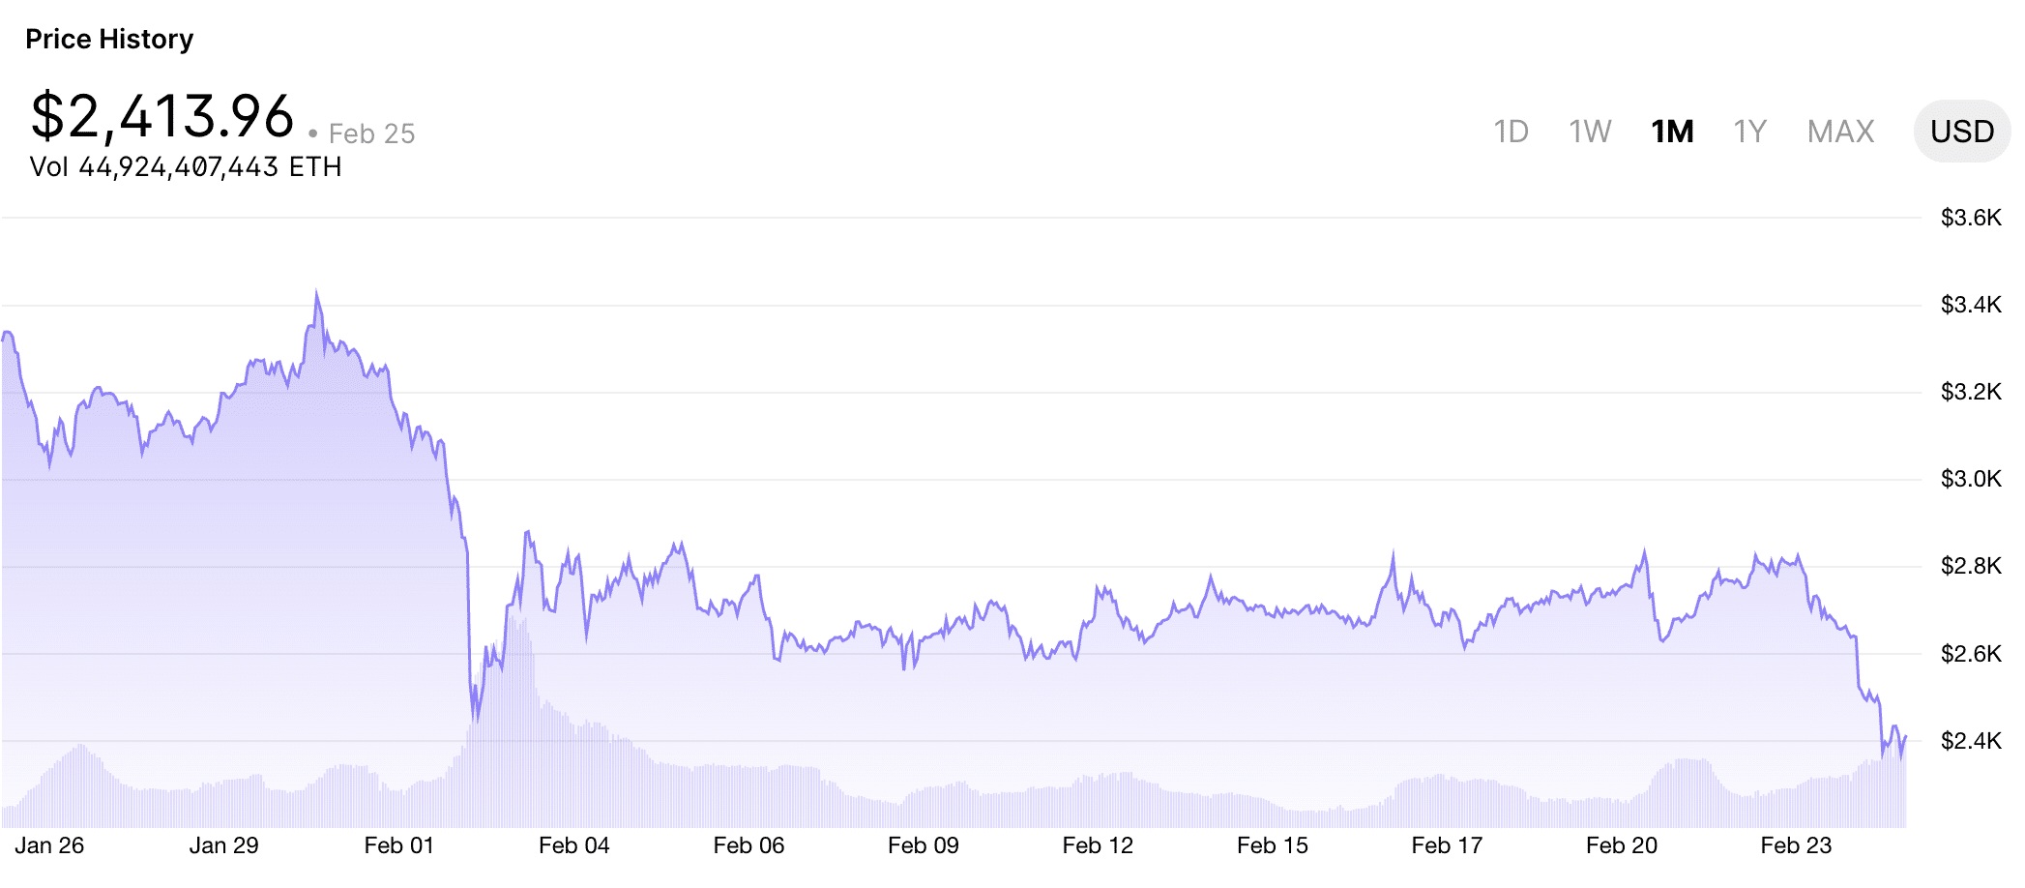Click the $3.2K price axis label
This screenshot has height=888, width=2025.
1971,392
